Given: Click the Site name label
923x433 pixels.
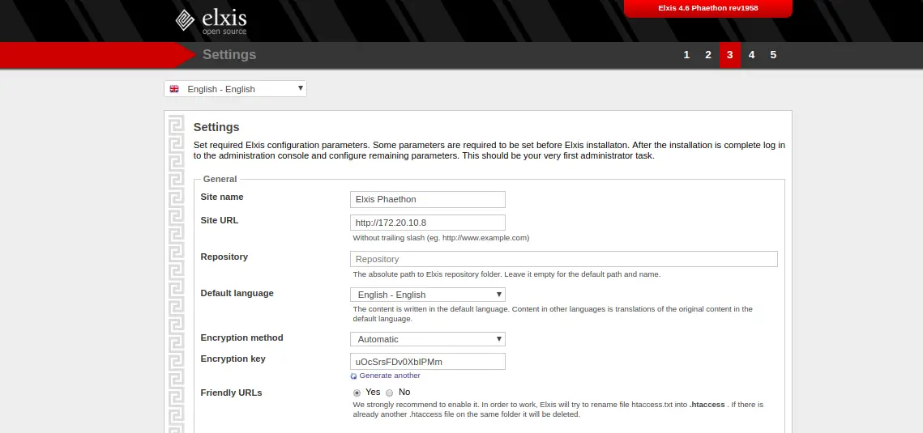Looking at the screenshot, I should pos(222,197).
